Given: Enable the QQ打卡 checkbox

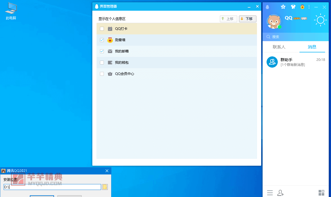Looking at the screenshot, I should 102,29.
